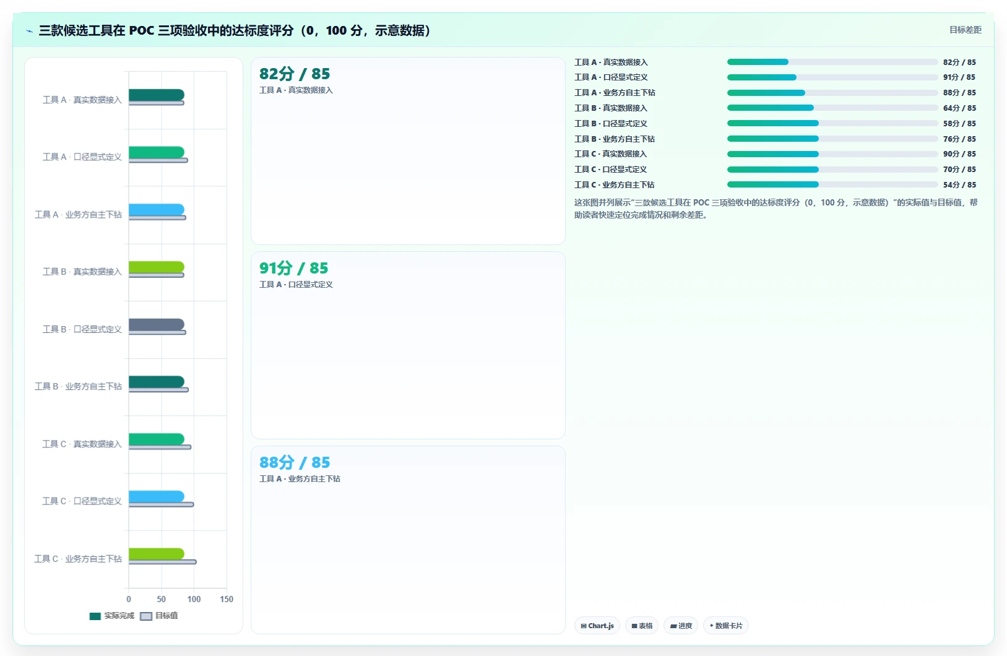
Task: Click the 工具 C · 业务方自主下钻 axis label in the chart
Action: [x=78, y=559]
